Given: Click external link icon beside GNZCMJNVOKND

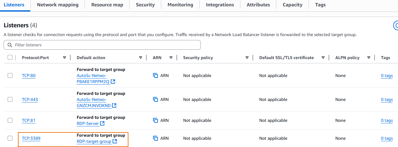Looking at the screenshot, I should click(x=114, y=105).
